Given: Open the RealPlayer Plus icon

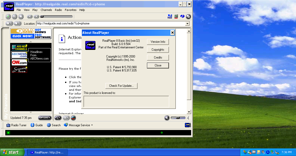Looking at the screenshot, I should [x=170, y=17].
